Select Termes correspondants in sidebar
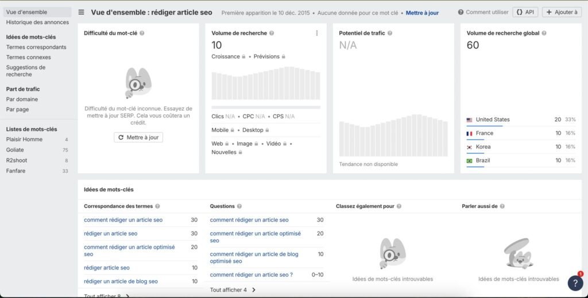Screen dimensions: 588x298 point(36,47)
